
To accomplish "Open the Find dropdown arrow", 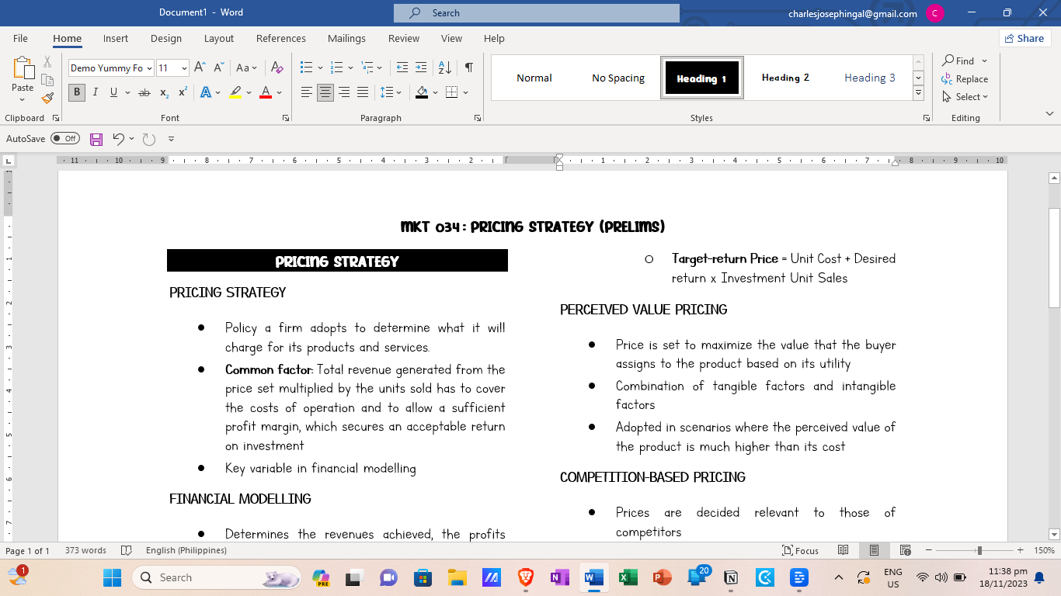I will (x=985, y=61).
